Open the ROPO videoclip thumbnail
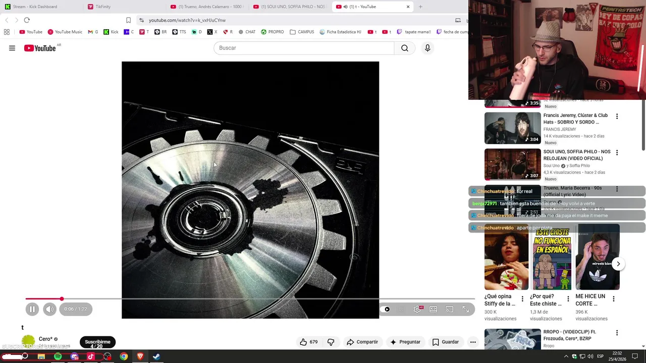This screenshot has width=646, height=363. click(x=512, y=339)
